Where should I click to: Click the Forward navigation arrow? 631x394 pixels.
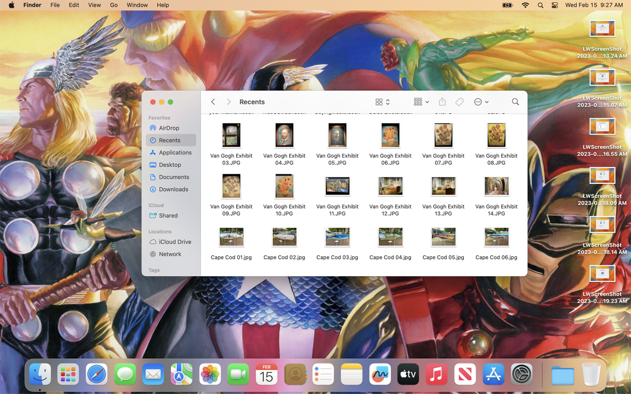[229, 102]
